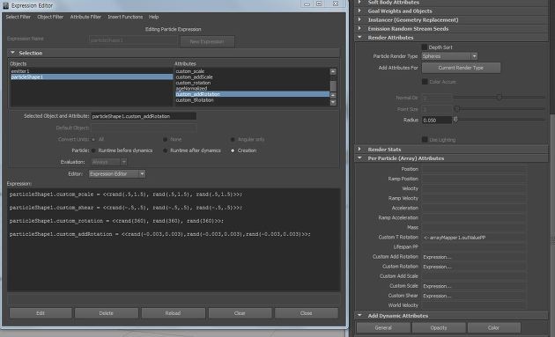The width and height of the screenshot is (555, 337).
Task: Select ageNormalized attribute
Action: (191, 88)
